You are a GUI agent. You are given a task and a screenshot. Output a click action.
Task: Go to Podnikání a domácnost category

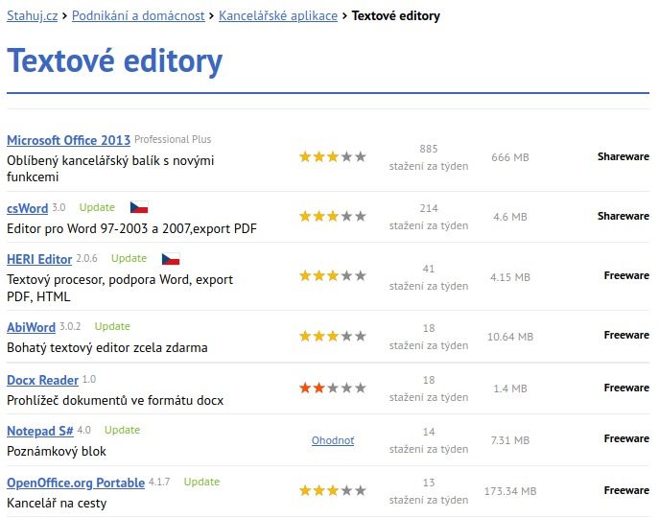(138, 16)
